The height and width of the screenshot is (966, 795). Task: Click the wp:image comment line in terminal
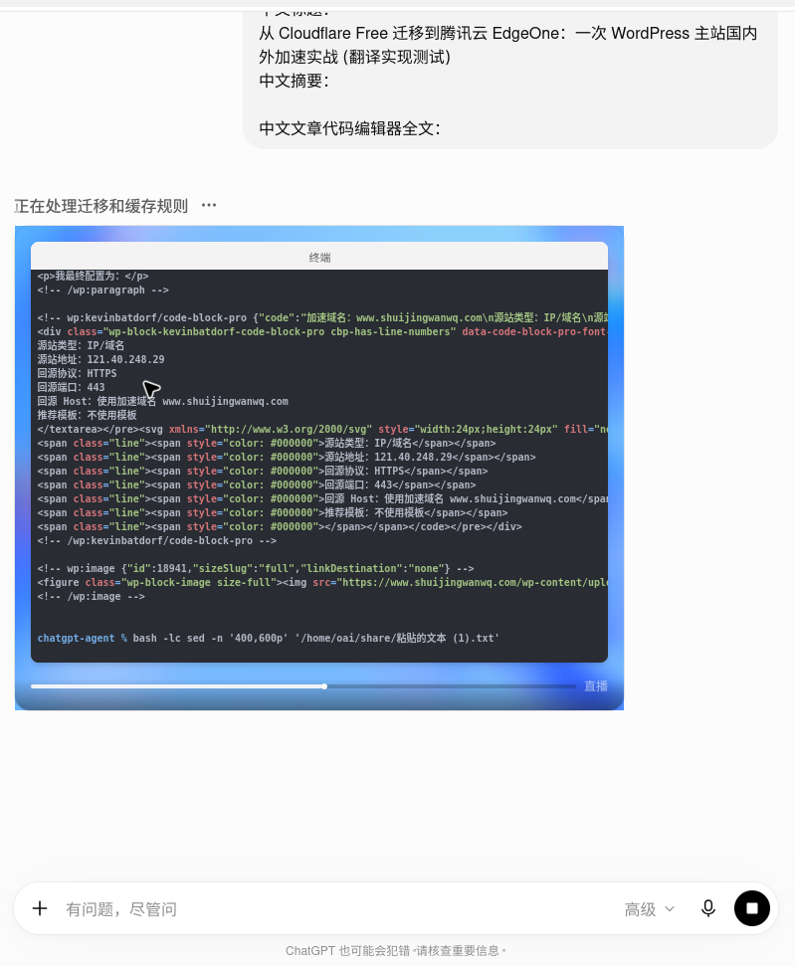(256, 568)
